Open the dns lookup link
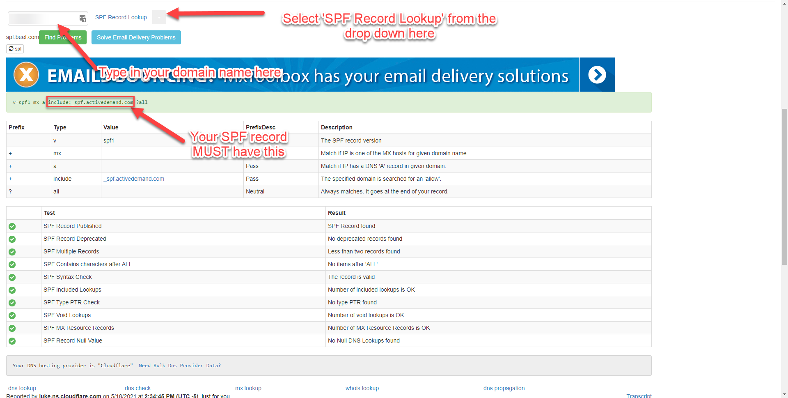Viewport: 788px width, 398px height. [22, 388]
